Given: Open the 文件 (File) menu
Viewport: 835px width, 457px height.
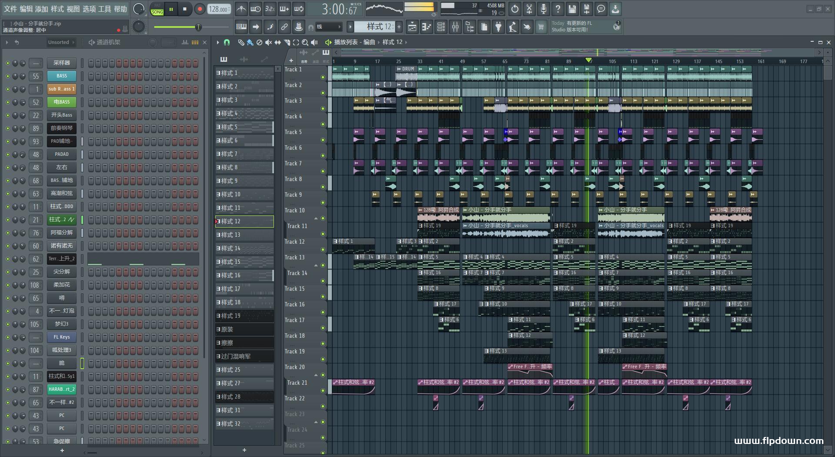Looking at the screenshot, I should point(10,9).
